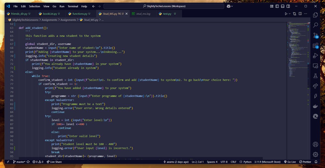325x168 pixels.
Task: Click the aearns (2 days ago) blame text
Action: point(176,162)
